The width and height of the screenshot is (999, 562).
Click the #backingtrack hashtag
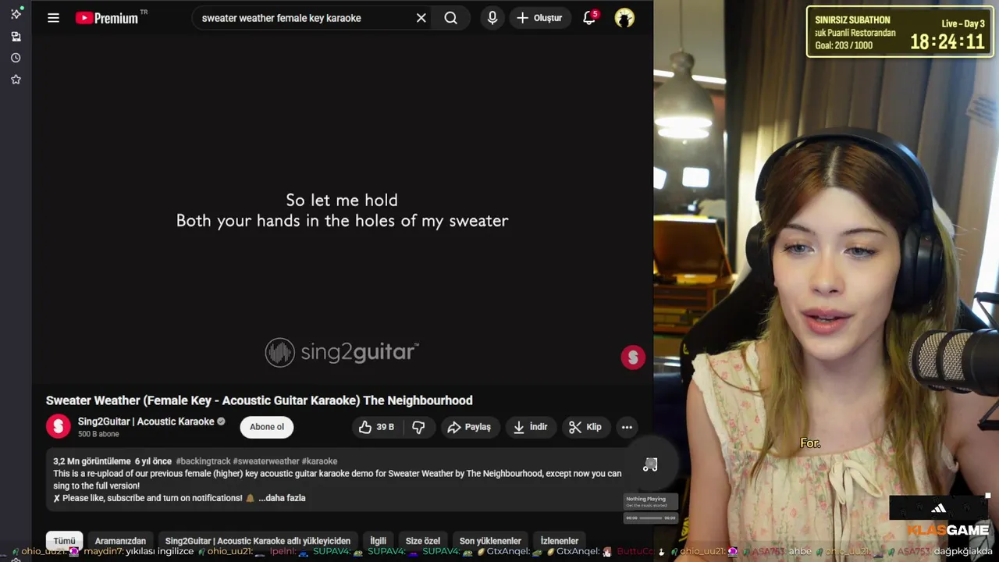tap(203, 461)
